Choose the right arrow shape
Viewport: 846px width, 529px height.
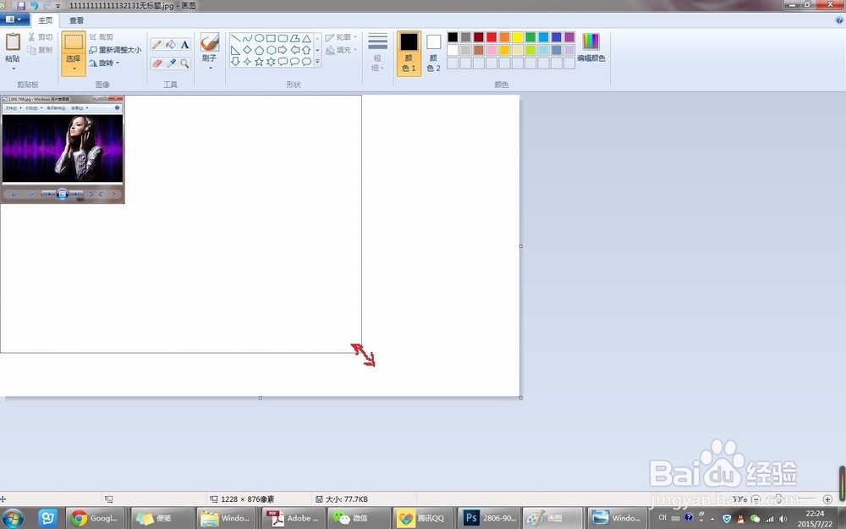pyautogui.click(x=283, y=50)
